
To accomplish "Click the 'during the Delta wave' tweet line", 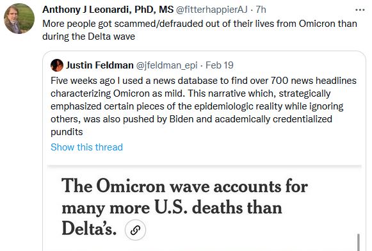I will click(x=89, y=36).
